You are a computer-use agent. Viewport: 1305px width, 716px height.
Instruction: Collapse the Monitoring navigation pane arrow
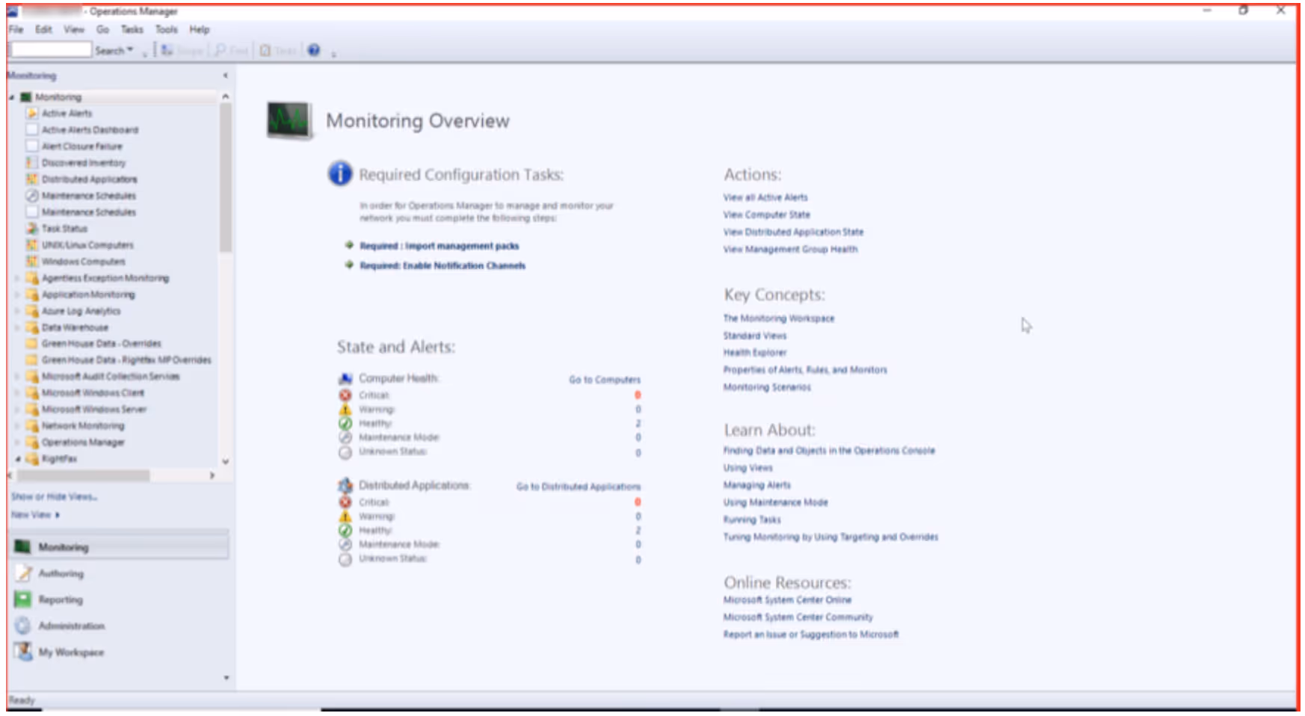pos(225,75)
